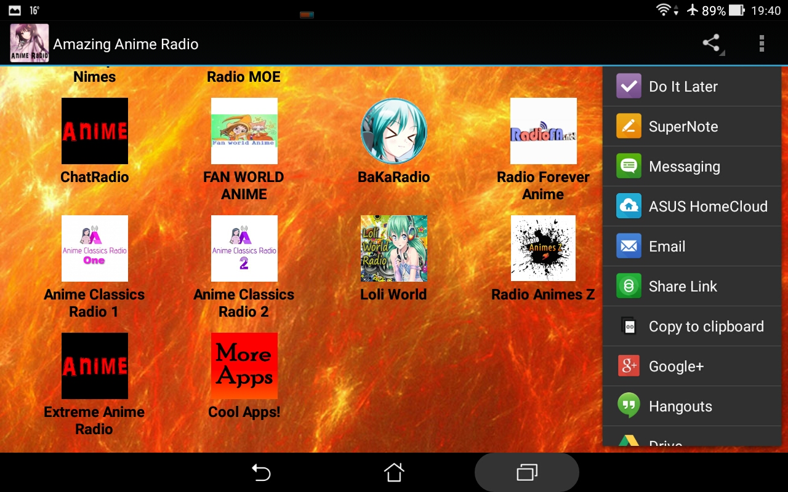Open the Share menu icon
Image resolution: width=788 pixels, height=492 pixels.
(711, 43)
